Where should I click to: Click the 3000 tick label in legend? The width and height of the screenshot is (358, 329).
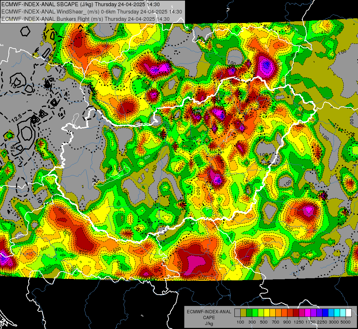pos(334,322)
